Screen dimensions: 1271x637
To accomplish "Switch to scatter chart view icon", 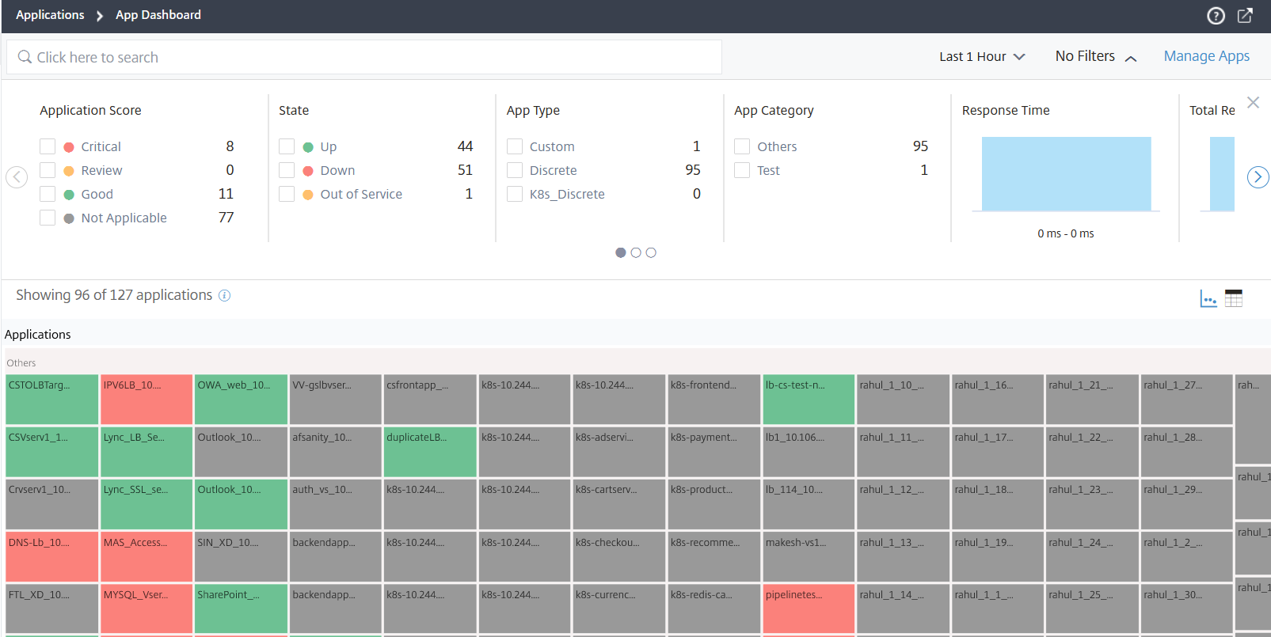I will pos(1208,298).
